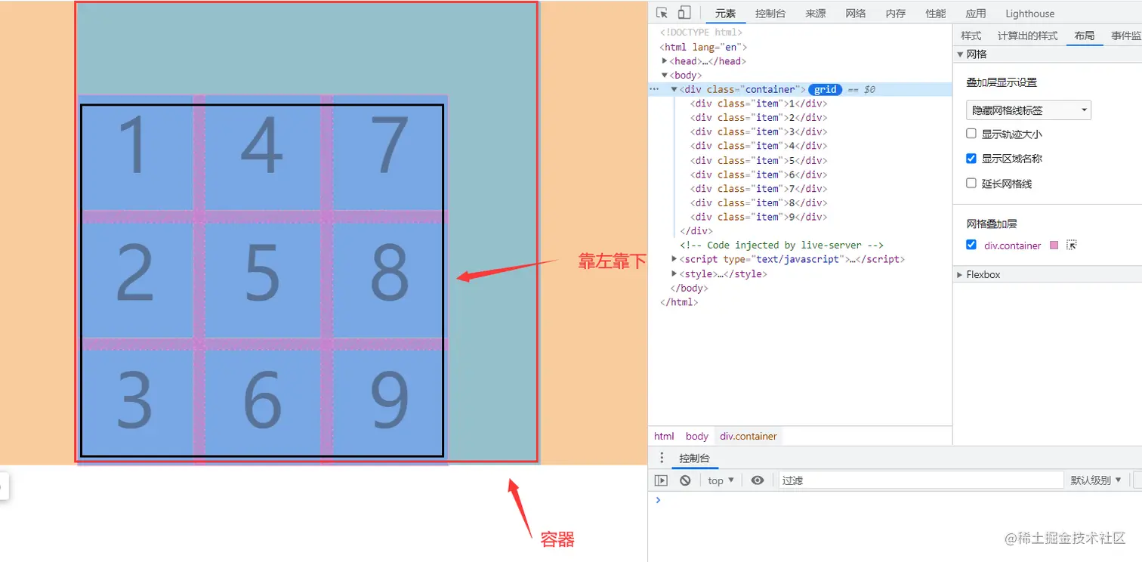This screenshot has height=562, width=1142.
Task: Toggle the console sidebar icon
Action: (661, 480)
